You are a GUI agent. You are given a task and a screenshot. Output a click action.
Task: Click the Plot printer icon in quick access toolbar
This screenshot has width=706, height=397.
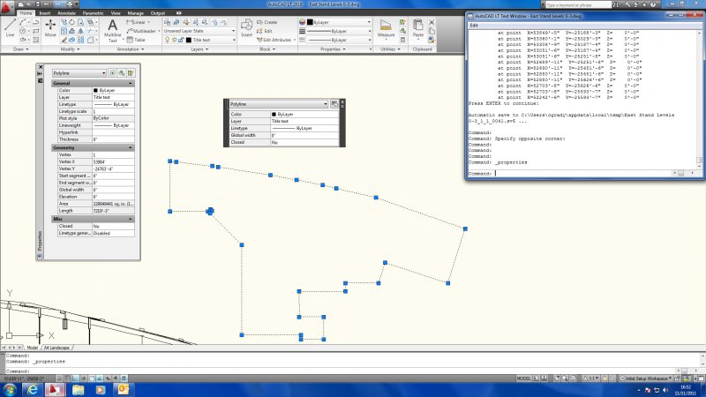[x=70, y=4]
